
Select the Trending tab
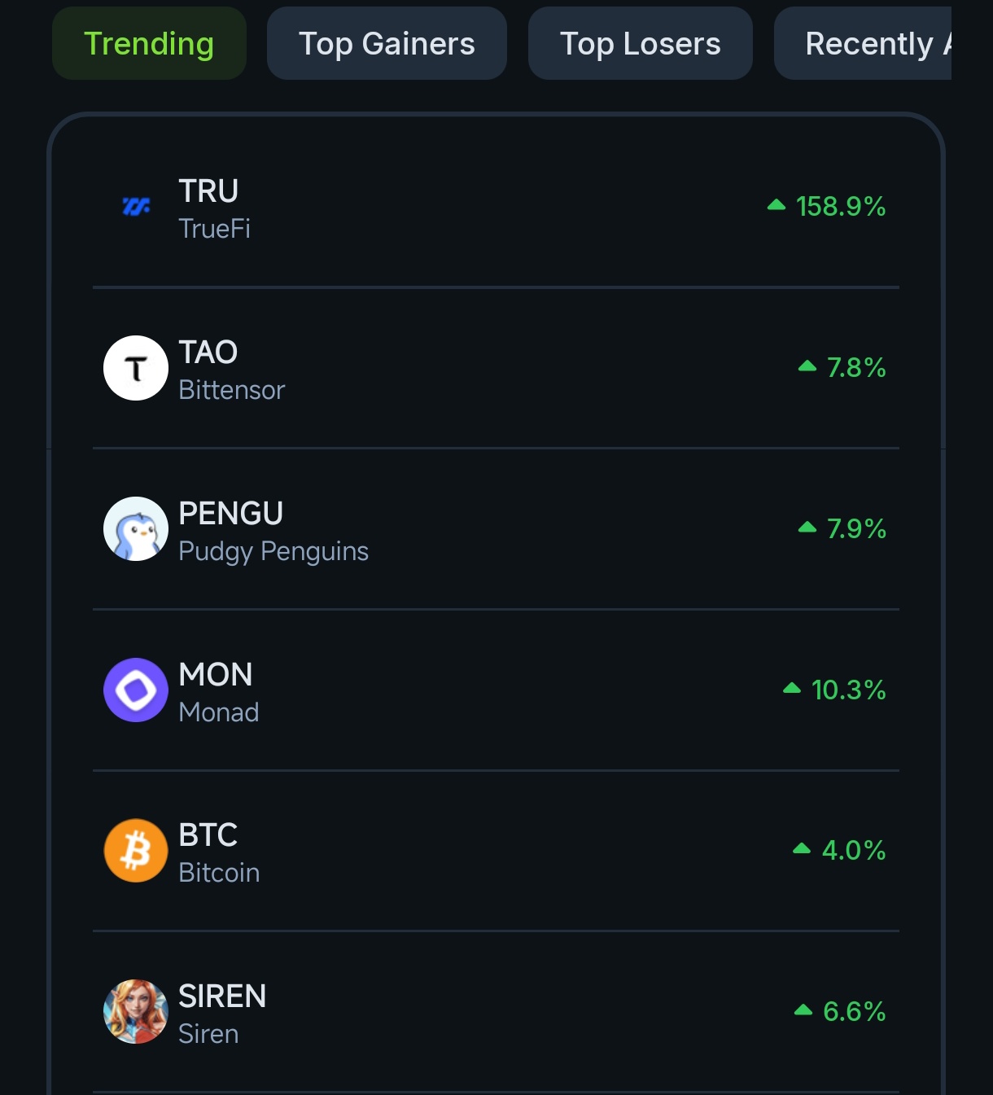click(149, 44)
